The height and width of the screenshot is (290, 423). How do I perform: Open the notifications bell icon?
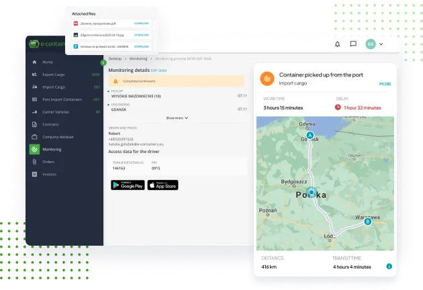337,44
